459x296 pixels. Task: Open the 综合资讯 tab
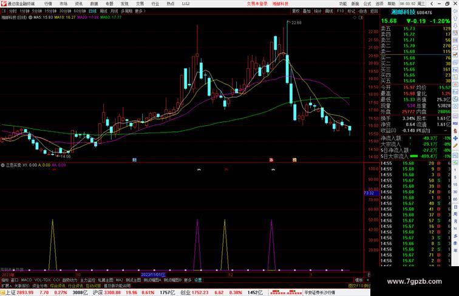coord(58,286)
